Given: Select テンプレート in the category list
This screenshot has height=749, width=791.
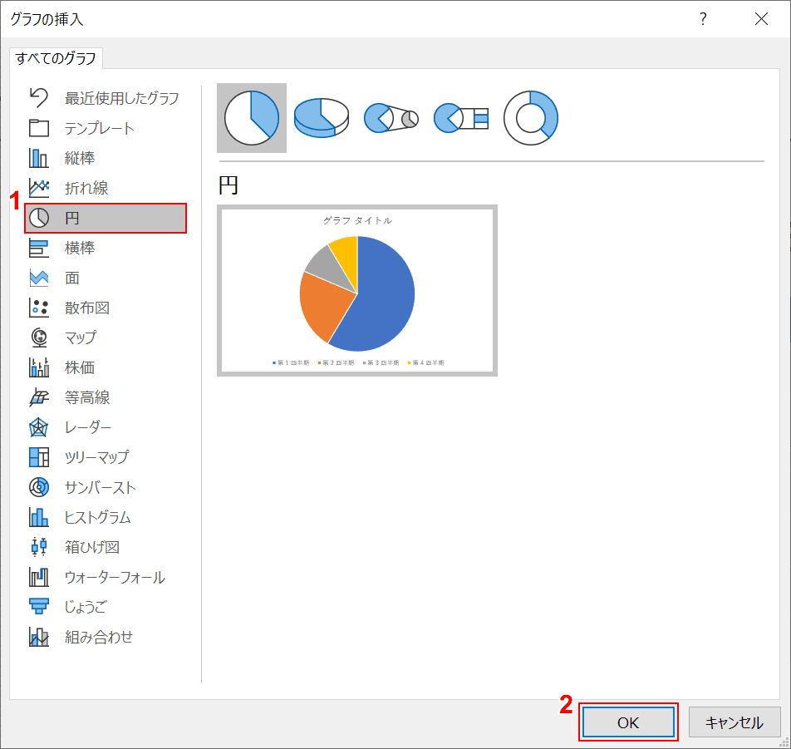Looking at the screenshot, I should (100, 128).
